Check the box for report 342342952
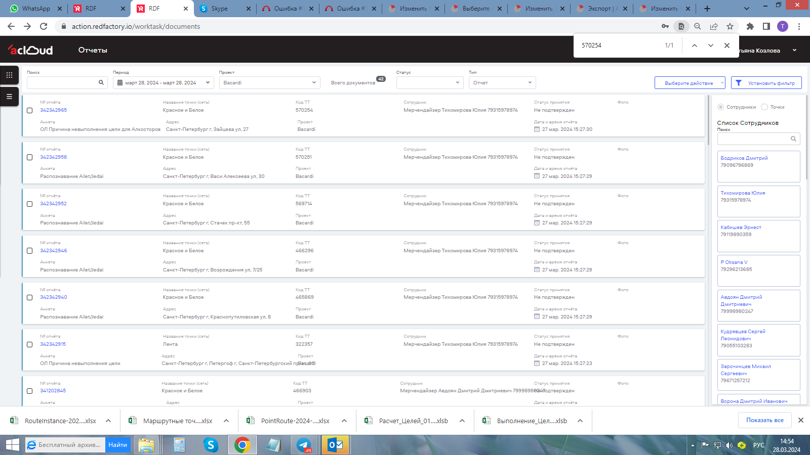Viewport: 810px width, 455px height. click(29, 204)
